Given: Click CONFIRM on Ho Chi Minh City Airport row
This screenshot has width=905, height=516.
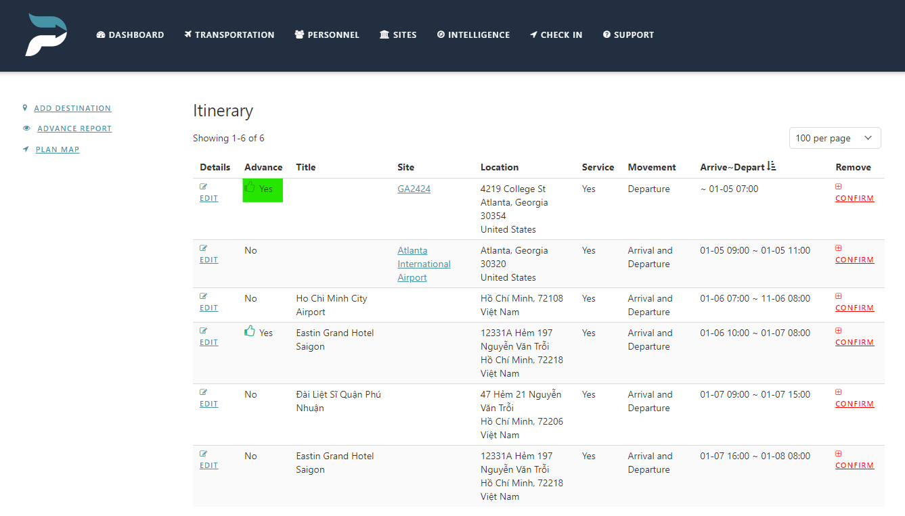Looking at the screenshot, I should click(854, 307).
